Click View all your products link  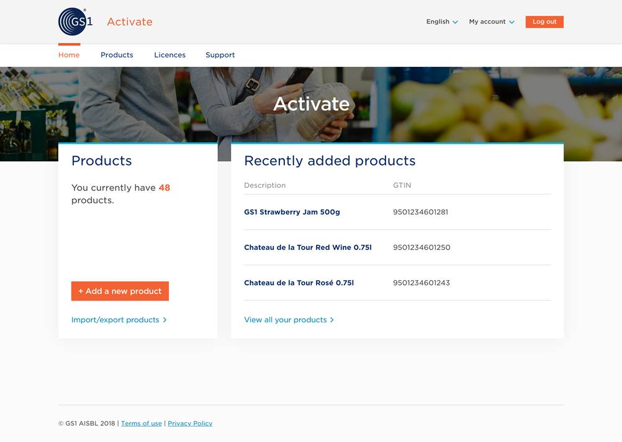click(289, 320)
